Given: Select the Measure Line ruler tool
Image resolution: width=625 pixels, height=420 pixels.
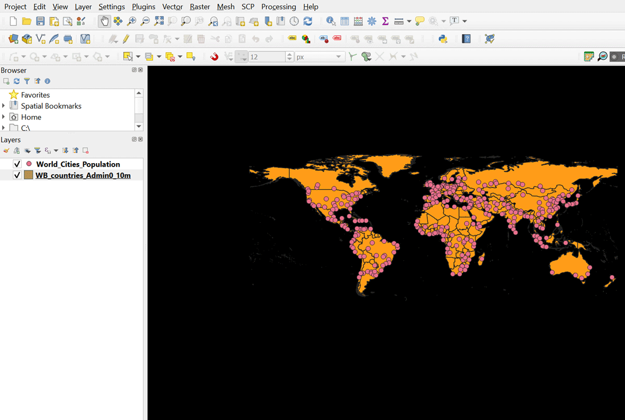Looking at the screenshot, I should (399, 21).
